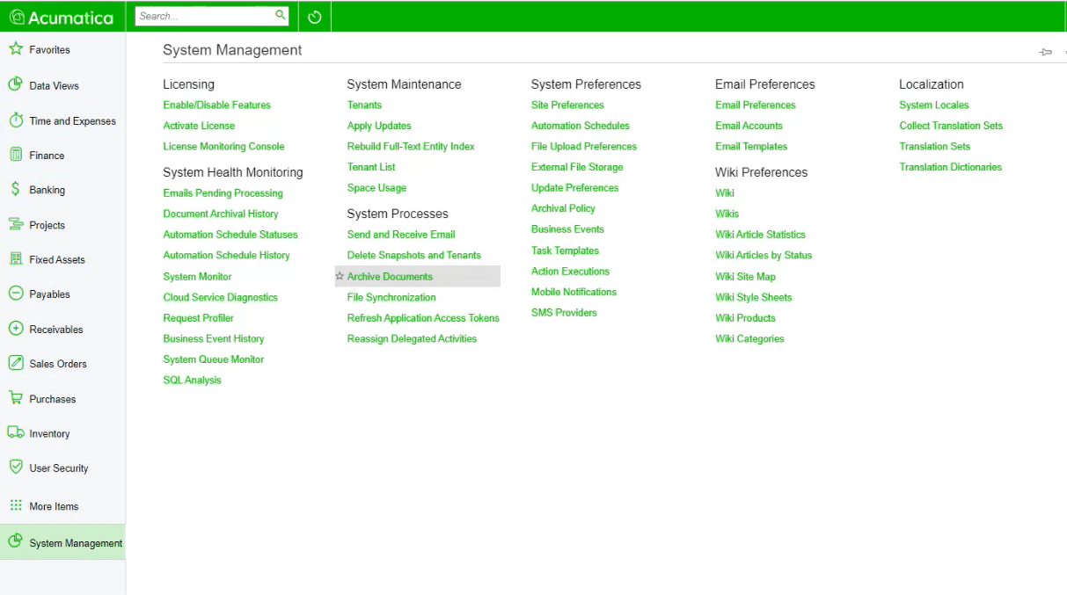Open the Enable/Disable Features link
The height and width of the screenshot is (595, 1067).
[x=216, y=105]
